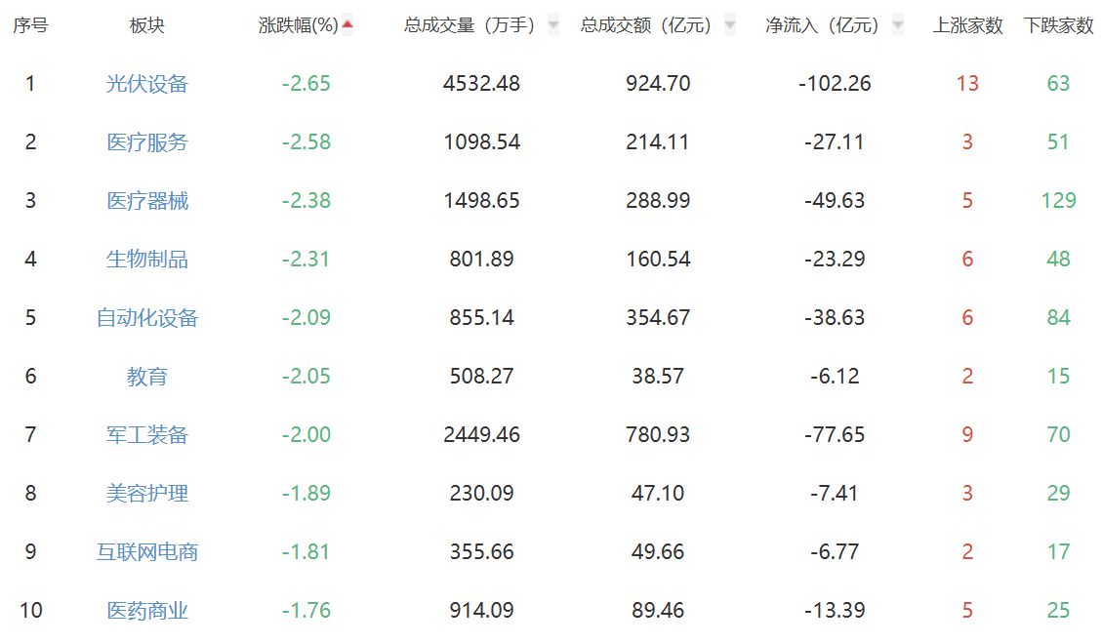Screen dimensions: 1102x644
Task: Open the 医药商业 sector link
Action: coord(146,611)
